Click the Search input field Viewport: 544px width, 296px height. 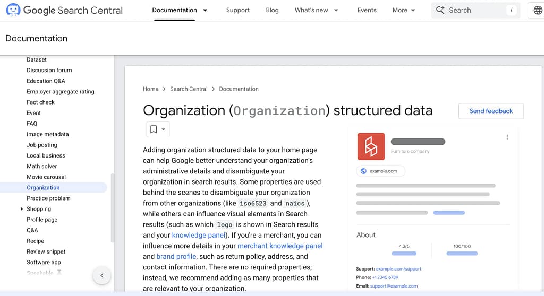click(x=475, y=11)
